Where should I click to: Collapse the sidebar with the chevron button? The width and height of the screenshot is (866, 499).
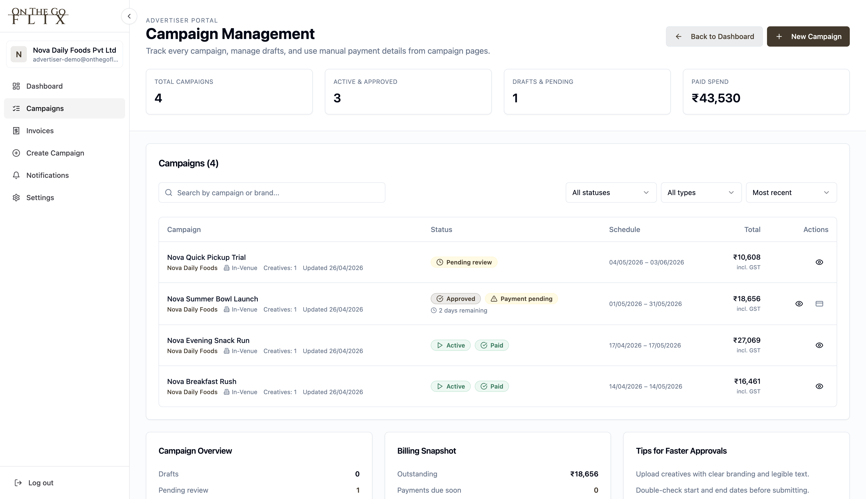coord(129,16)
